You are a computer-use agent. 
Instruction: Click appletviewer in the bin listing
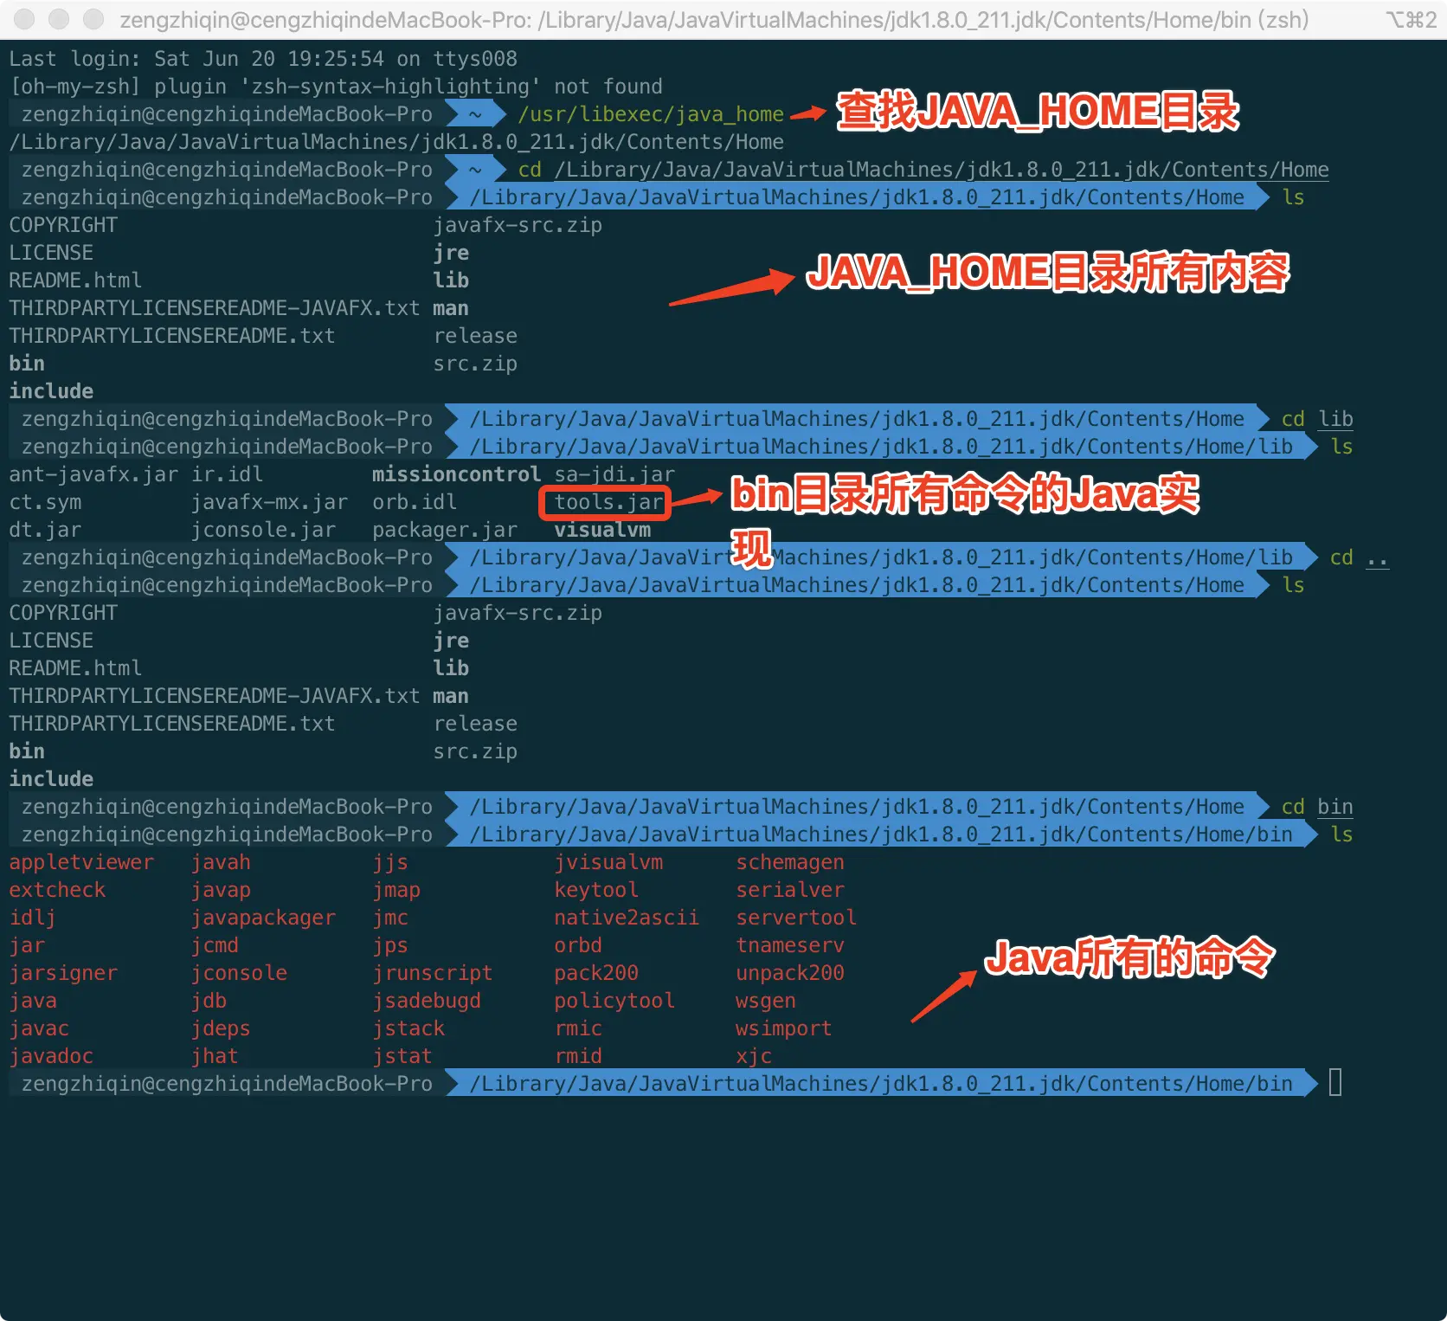coord(81,862)
